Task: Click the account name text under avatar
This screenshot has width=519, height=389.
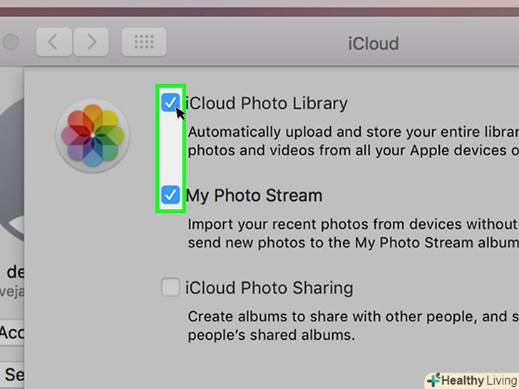Action: point(11,272)
